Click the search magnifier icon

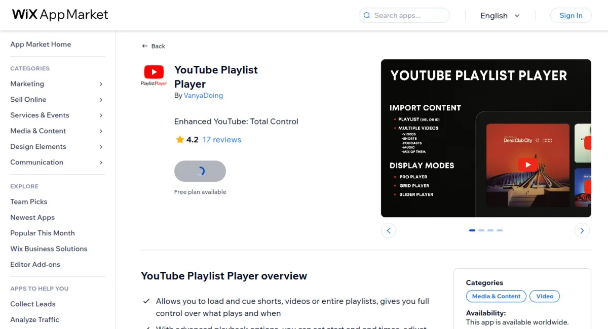(x=366, y=16)
